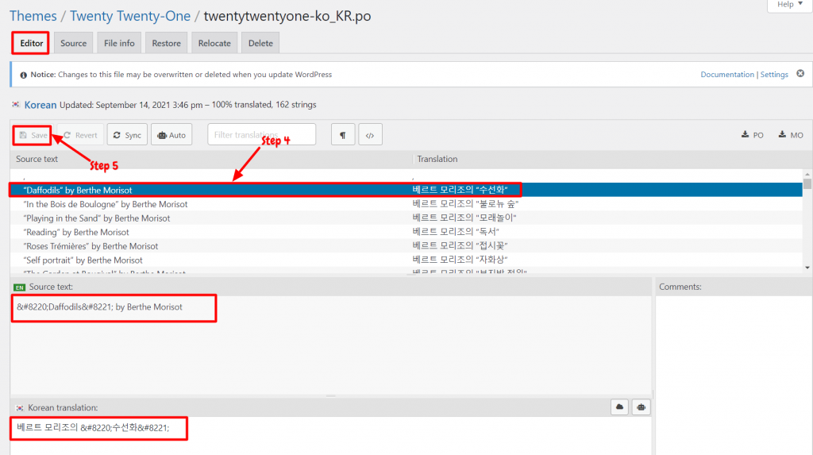Open the Delete tab
This screenshot has width=813, height=455.
point(260,43)
